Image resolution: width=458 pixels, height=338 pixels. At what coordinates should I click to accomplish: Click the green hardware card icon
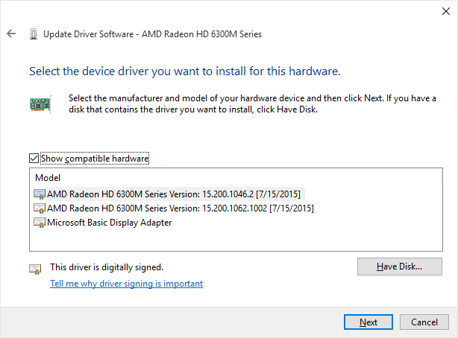(40, 104)
